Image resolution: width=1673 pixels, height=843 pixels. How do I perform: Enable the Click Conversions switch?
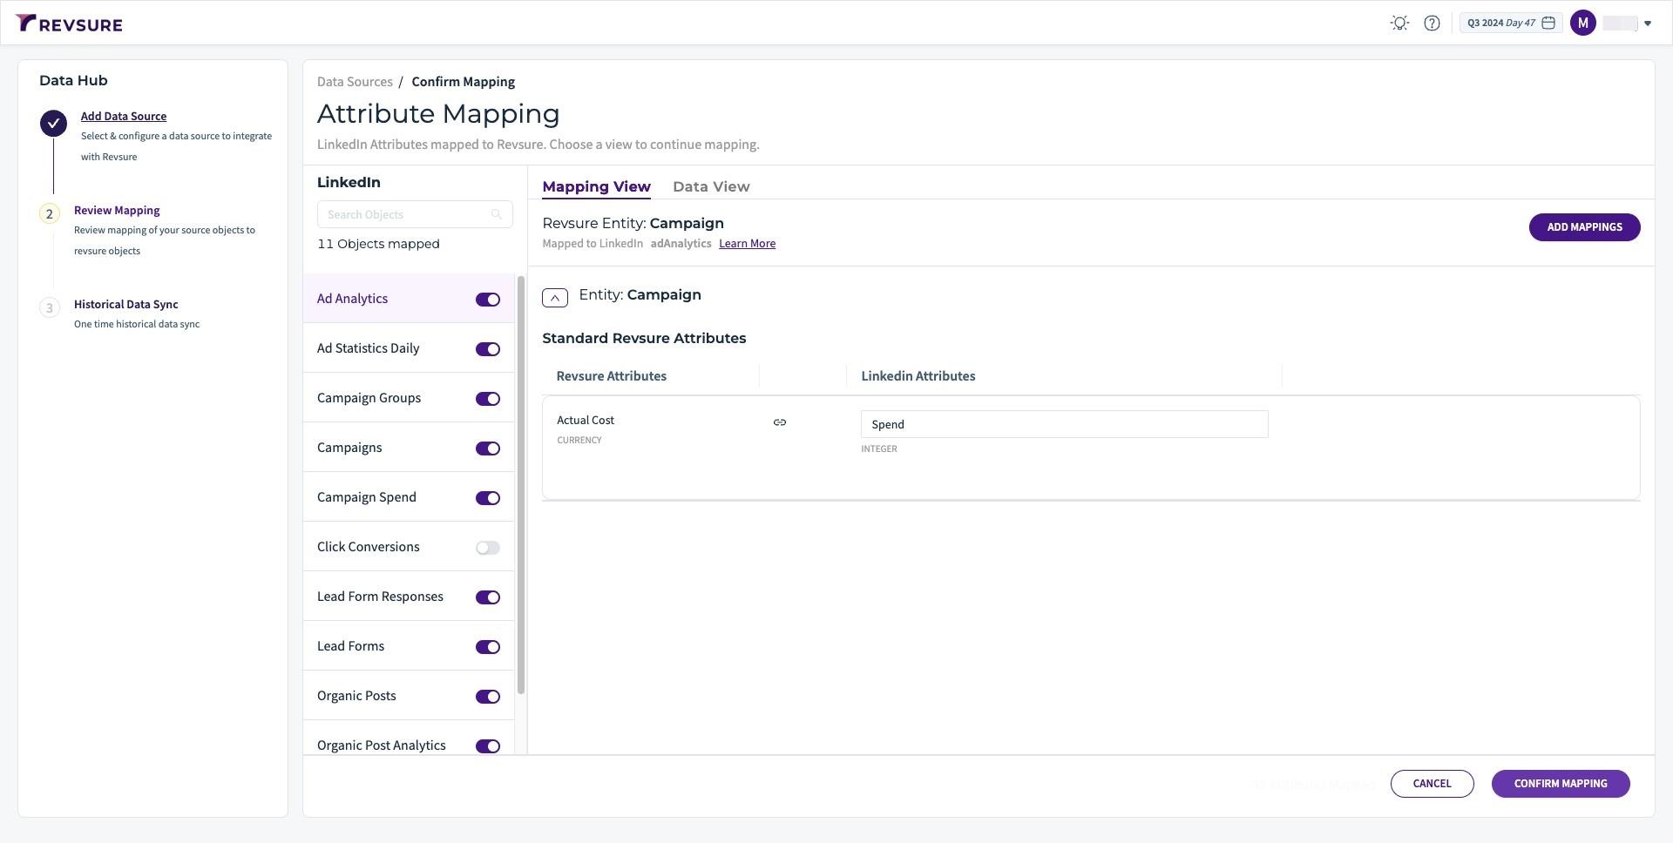[488, 548]
